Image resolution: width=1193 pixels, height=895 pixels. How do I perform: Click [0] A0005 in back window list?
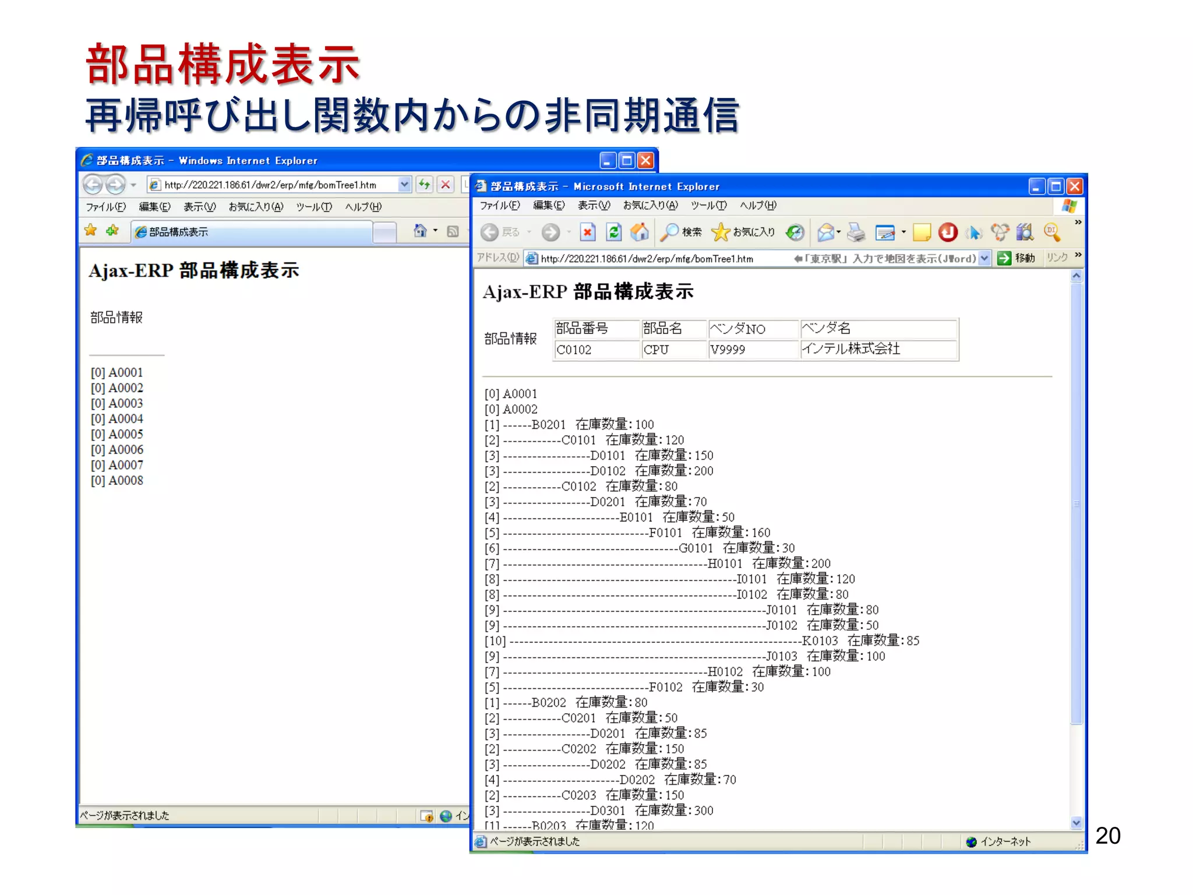117,434
